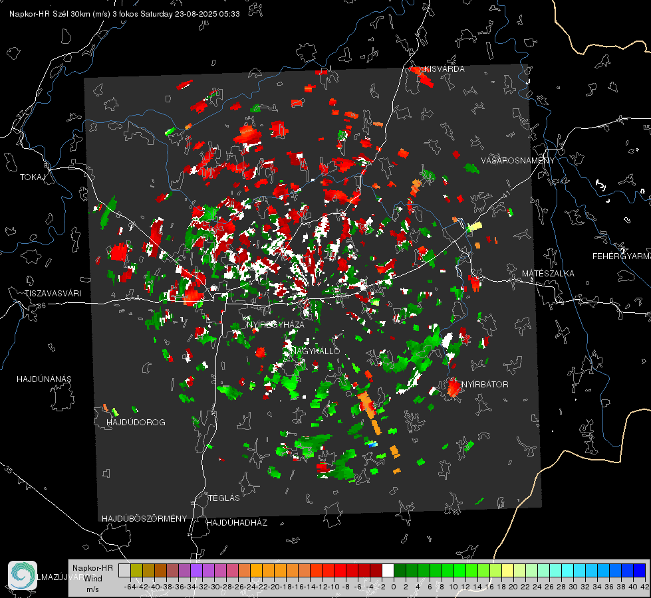Screen dimensions: 651x598
Task: Click the 0 value on the legend scale
Action: tap(394, 587)
